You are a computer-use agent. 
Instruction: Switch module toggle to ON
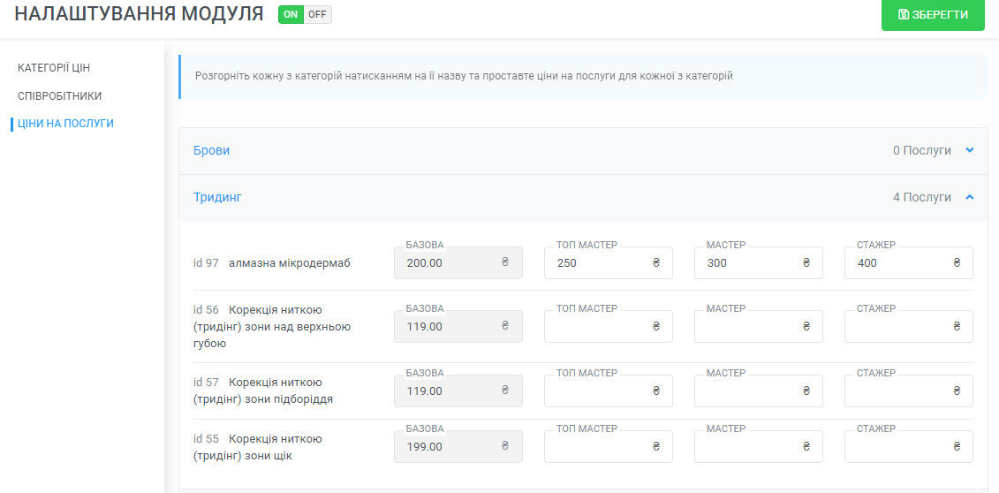coord(291,15)
